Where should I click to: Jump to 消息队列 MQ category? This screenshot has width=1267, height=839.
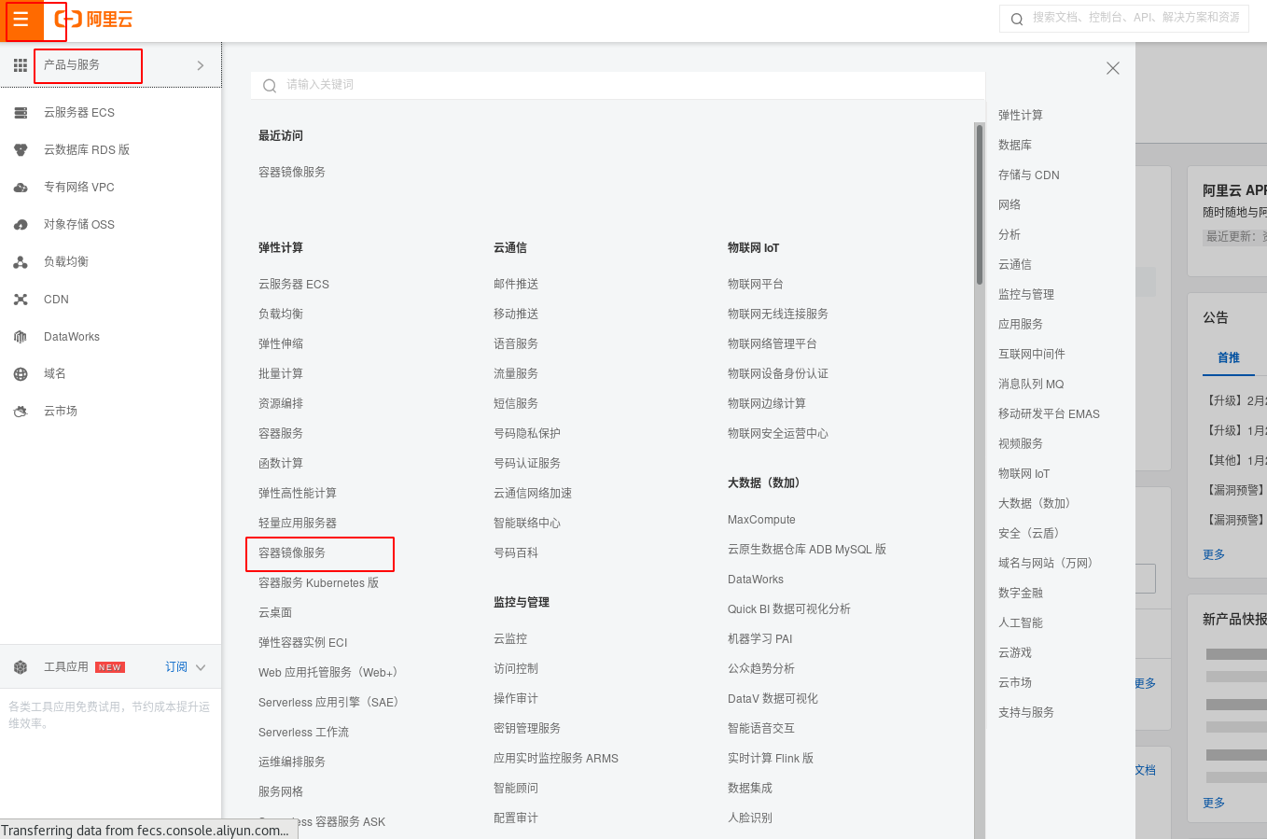point(1031,384)
